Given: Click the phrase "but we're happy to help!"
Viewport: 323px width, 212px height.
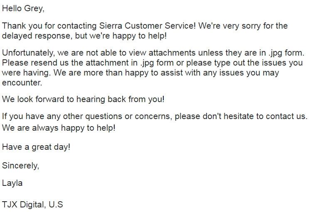Looking at the screenshot, I should [x=121, y=36].
